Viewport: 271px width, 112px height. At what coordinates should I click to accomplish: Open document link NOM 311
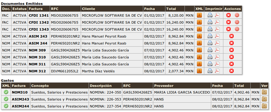(x=37, y=64)
